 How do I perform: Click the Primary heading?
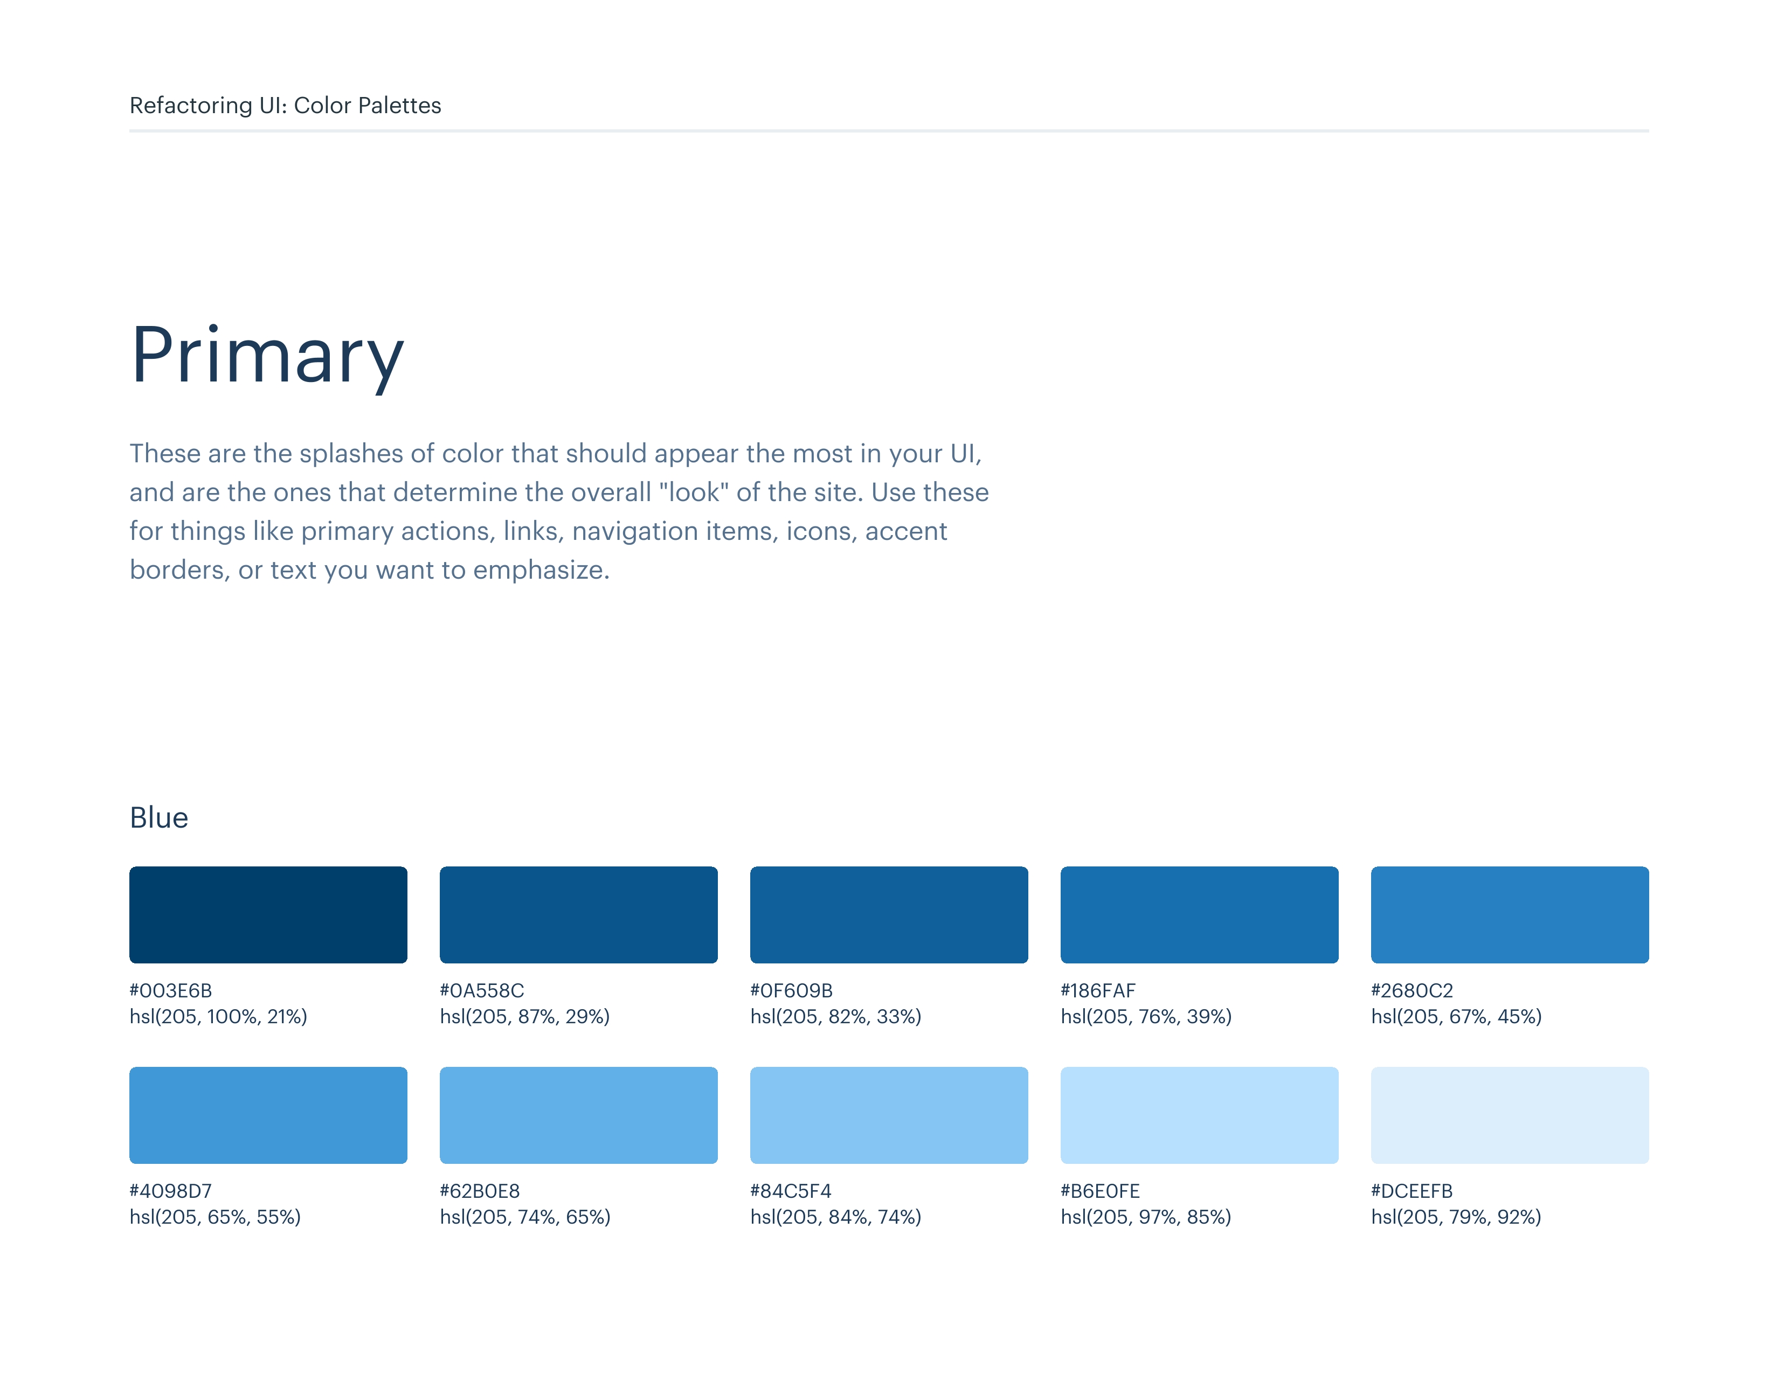[x=267, y=355]
